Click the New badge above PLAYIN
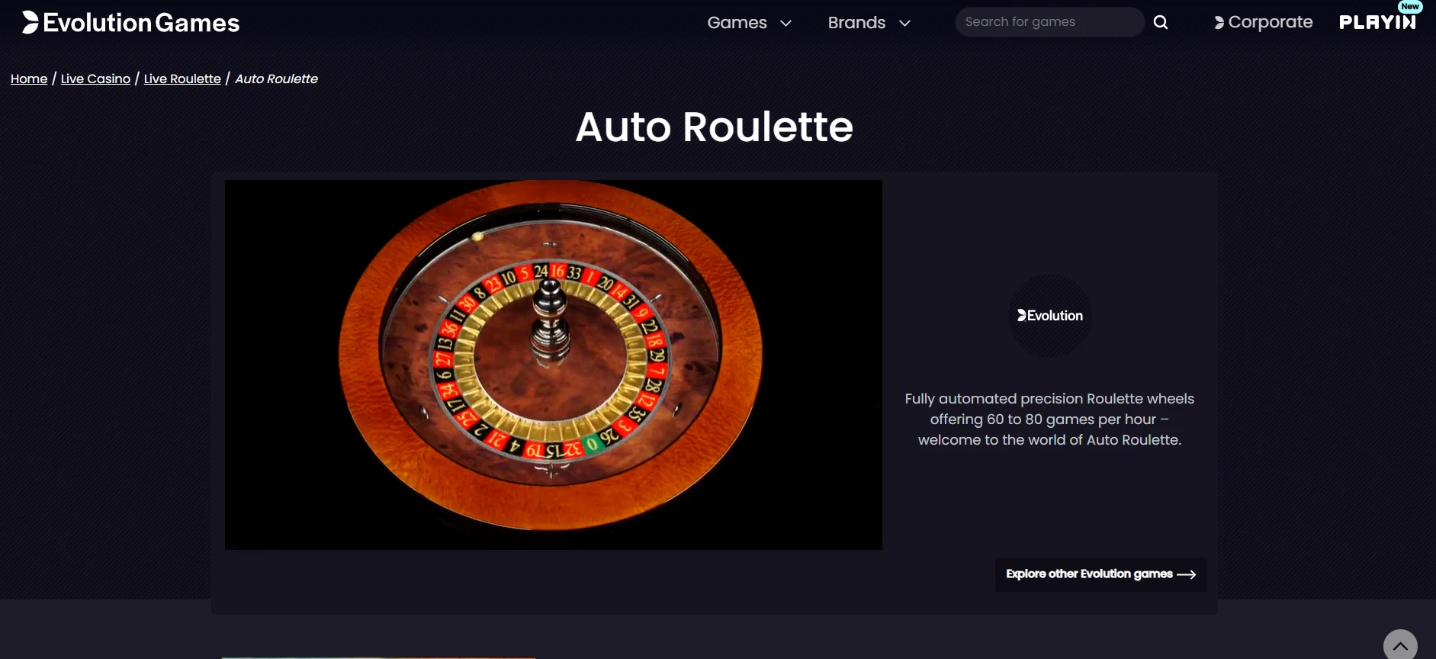Image resolution: width=1436 pixels, height=659 pixels. 1409,6
